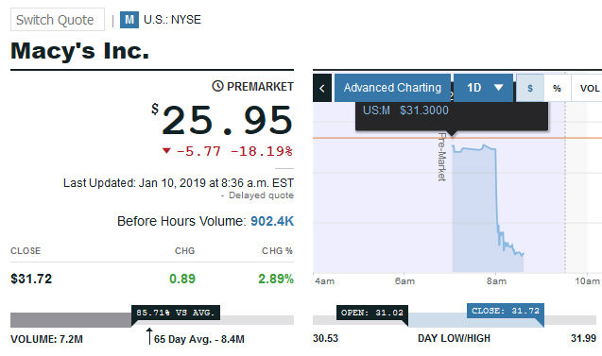602x356 pixels.
Task: Toggle chart to dollar ($) view
Action: (x=530, y=88)
